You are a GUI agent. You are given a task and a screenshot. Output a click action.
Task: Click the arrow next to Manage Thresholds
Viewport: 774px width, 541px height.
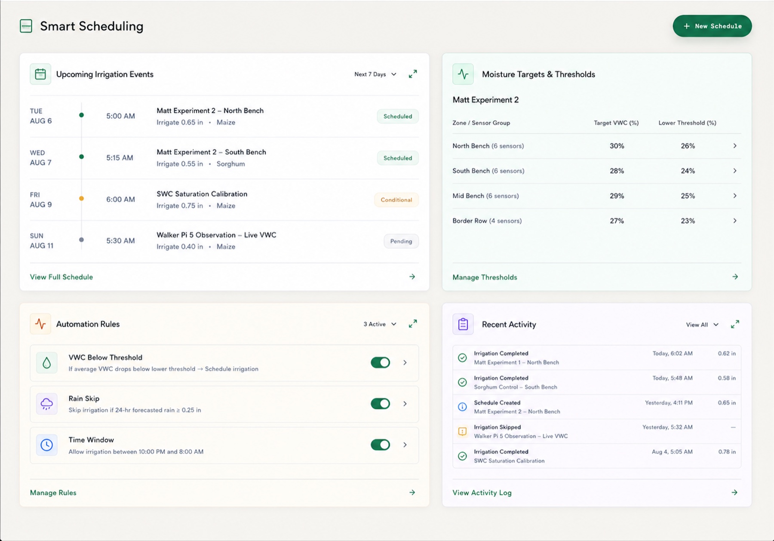pos(735,277)
